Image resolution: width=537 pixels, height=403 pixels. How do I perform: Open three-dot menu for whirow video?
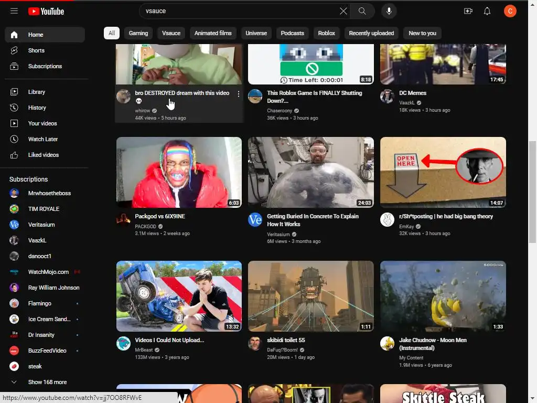(239, 94)
